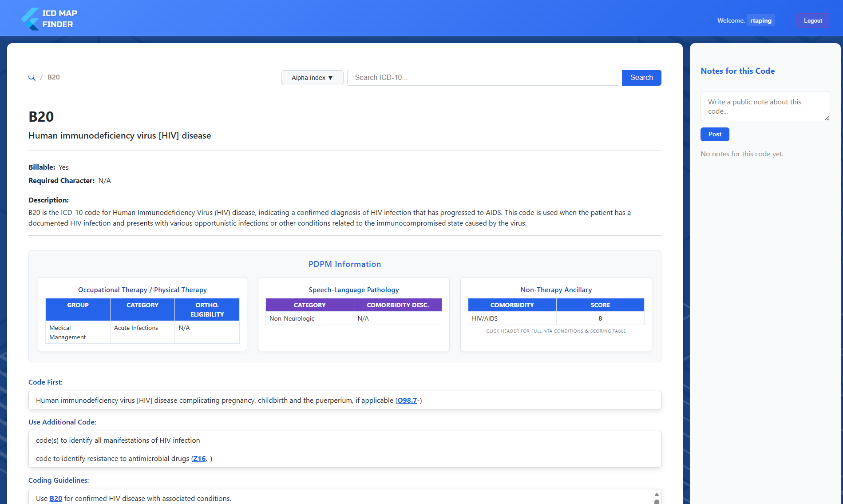Select the rtaping username badge

pos(760,20)
